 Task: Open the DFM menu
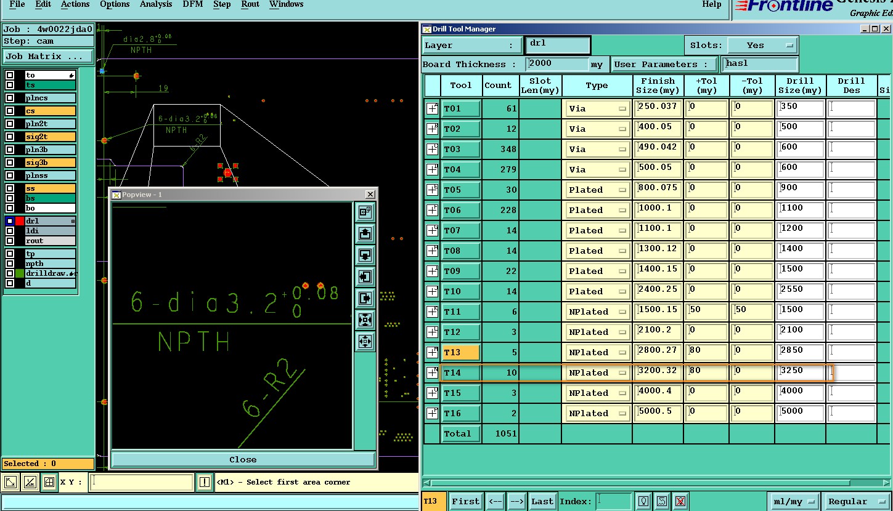click(193, 4)
